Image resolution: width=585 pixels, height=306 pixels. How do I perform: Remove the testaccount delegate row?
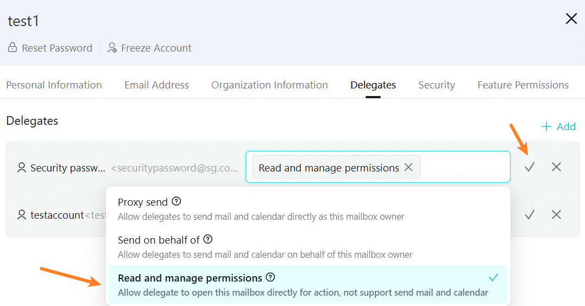click(556, 215)
